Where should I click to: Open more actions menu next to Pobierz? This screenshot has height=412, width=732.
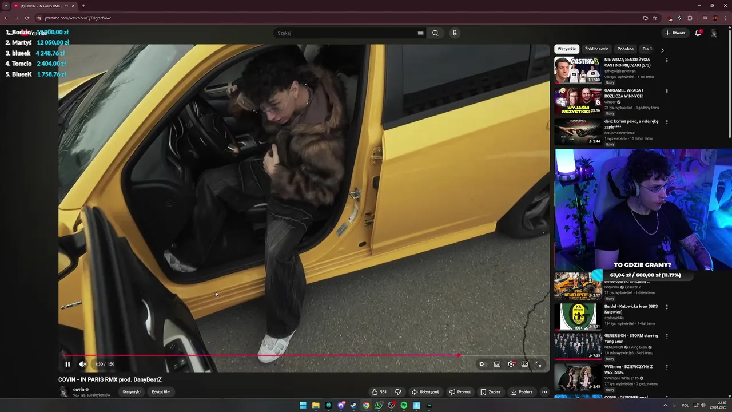(x=544, y=392)
